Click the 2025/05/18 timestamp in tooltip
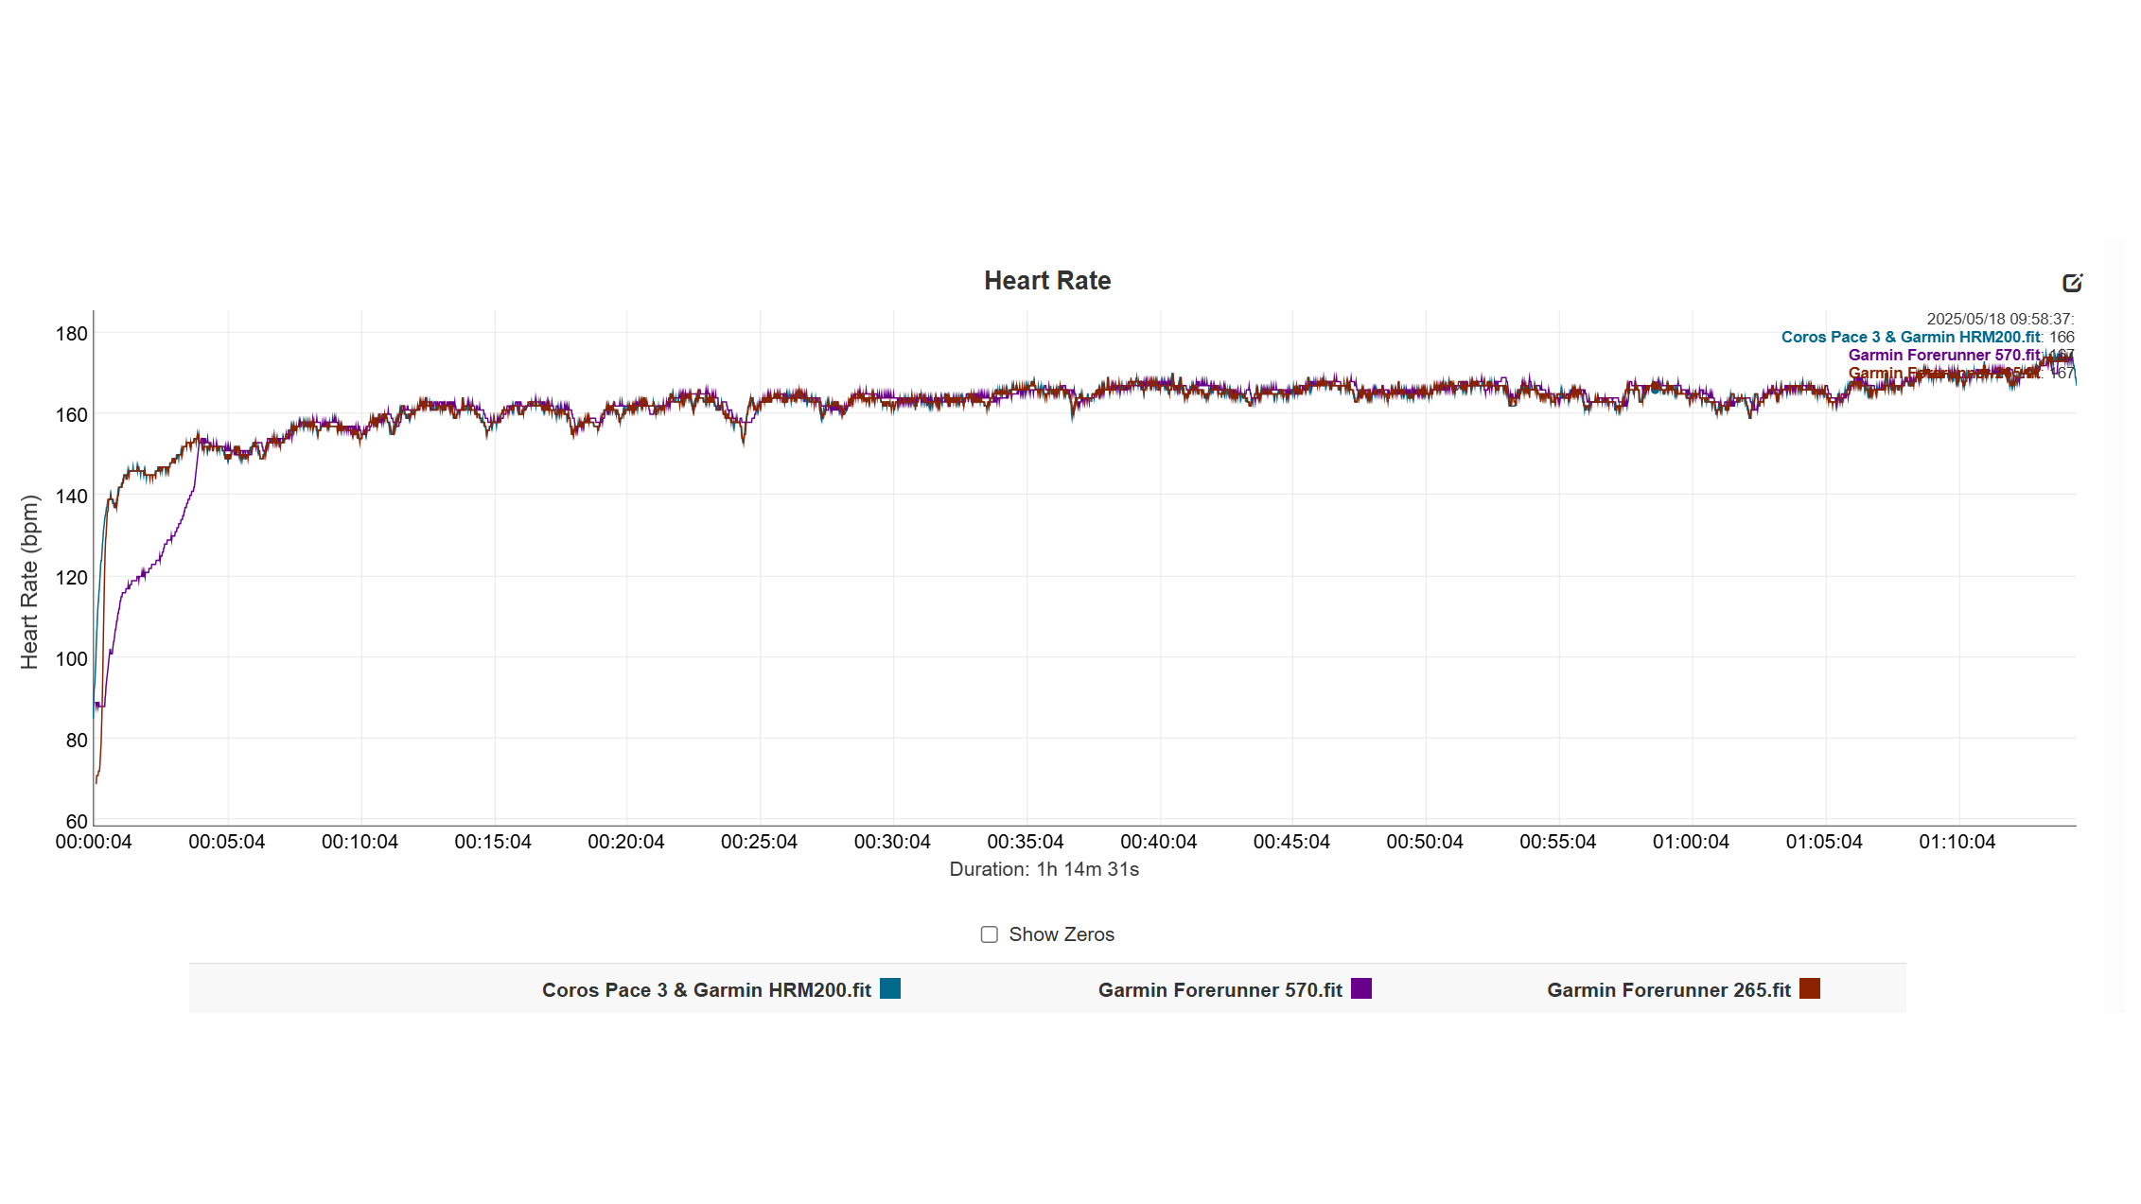Image resolution: width=2141 pixels, height=1204 pixels. [1999, 320]
